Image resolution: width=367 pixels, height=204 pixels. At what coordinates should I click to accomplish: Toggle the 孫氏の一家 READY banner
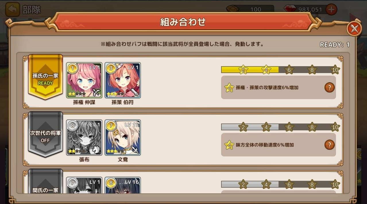pos(45,77)
